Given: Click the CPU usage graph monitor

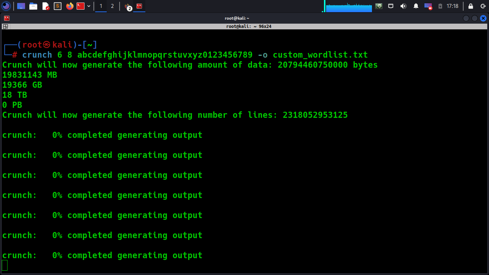Looking at the screenshot, I should [x=349, y=6].
